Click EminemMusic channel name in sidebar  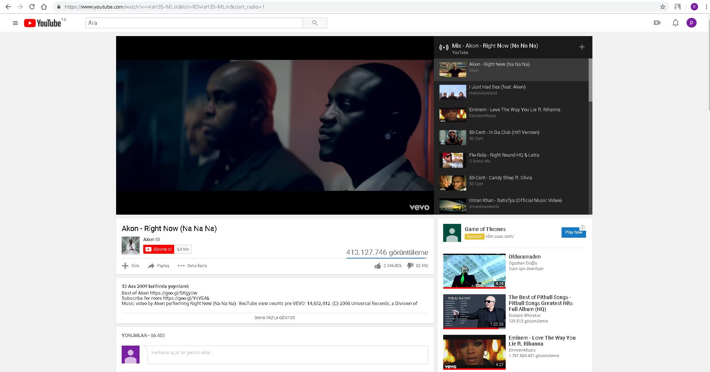(x=522, y=350)
